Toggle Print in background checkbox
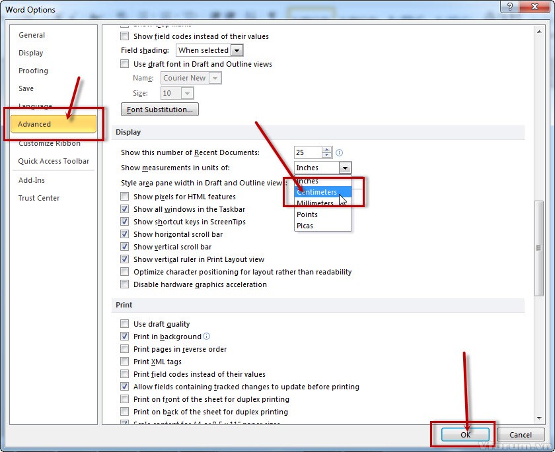 pyautogui.click(x=125, y=336)
